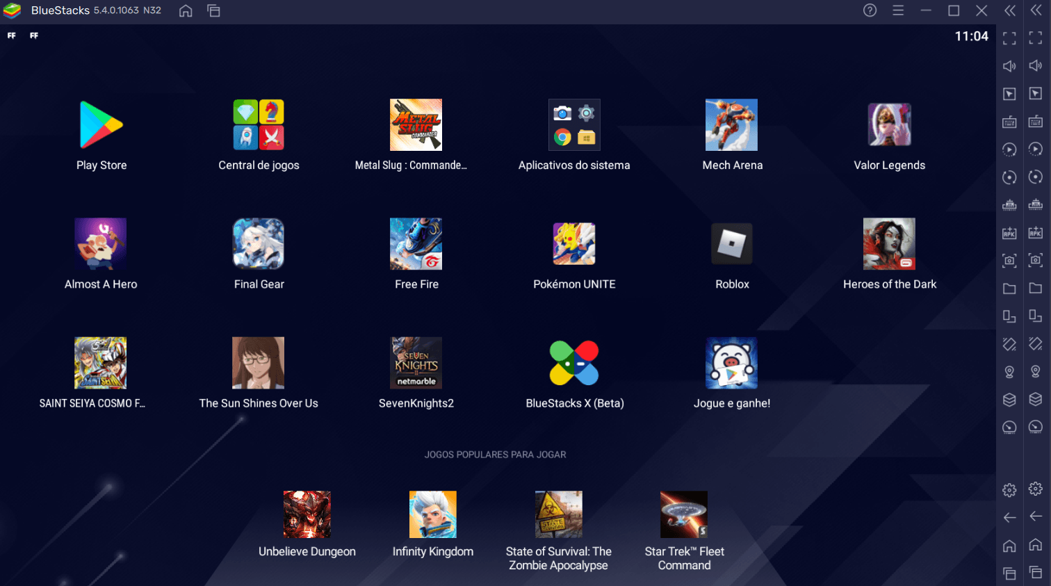This screenshot has height=586, width=1051.
Task: Open multi-instance manager layers icon, rightmost column
Action: (1036, 399)
